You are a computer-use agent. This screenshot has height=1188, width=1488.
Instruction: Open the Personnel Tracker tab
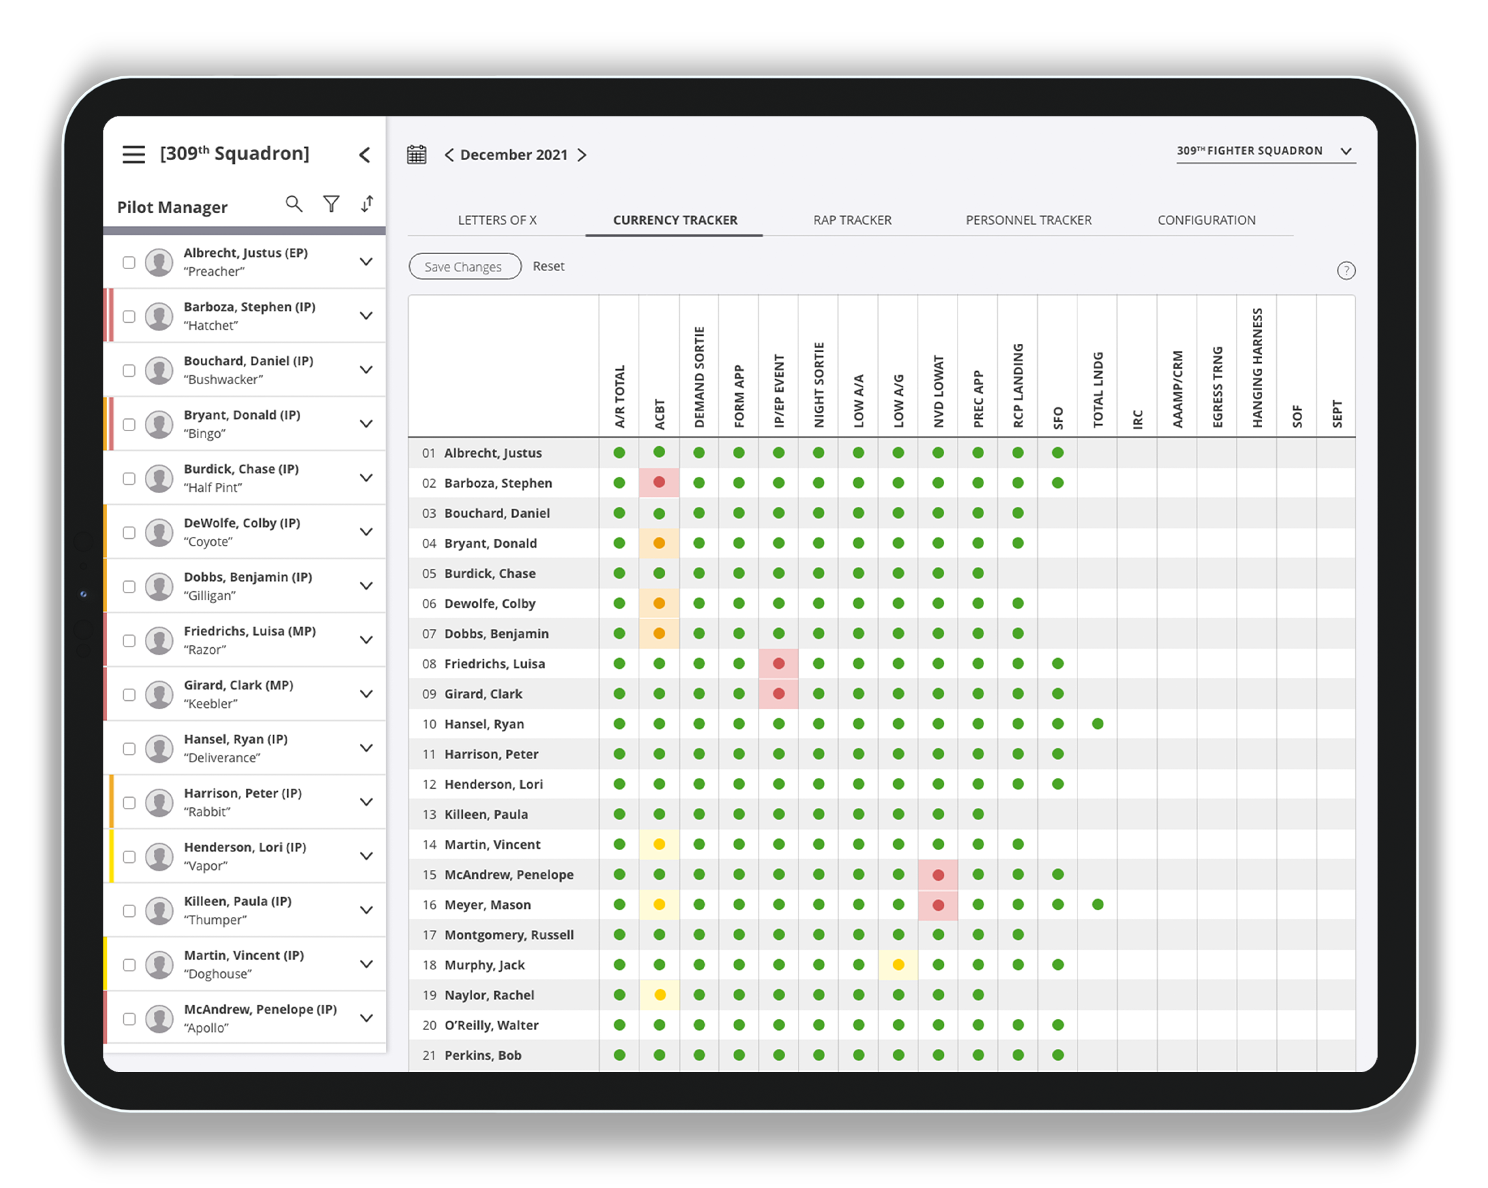point(1028,220)
